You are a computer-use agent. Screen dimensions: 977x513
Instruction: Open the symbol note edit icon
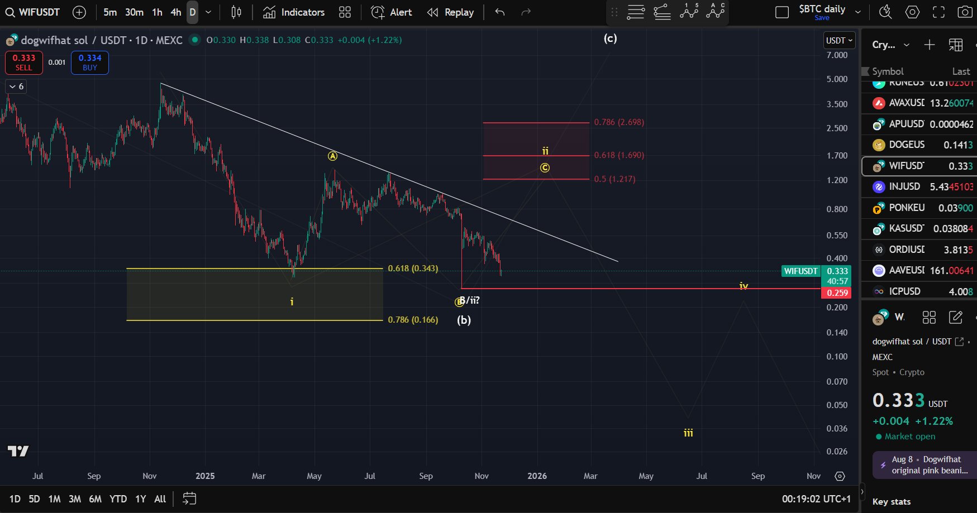point(956,318)
